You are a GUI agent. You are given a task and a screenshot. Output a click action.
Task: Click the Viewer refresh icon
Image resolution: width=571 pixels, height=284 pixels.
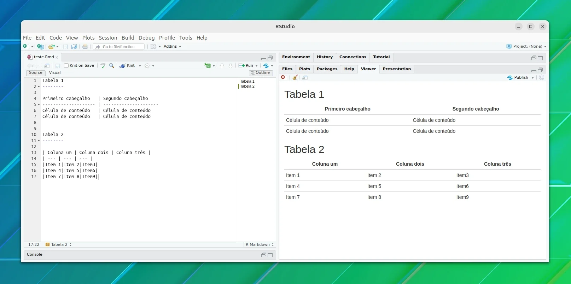(541, 77)
